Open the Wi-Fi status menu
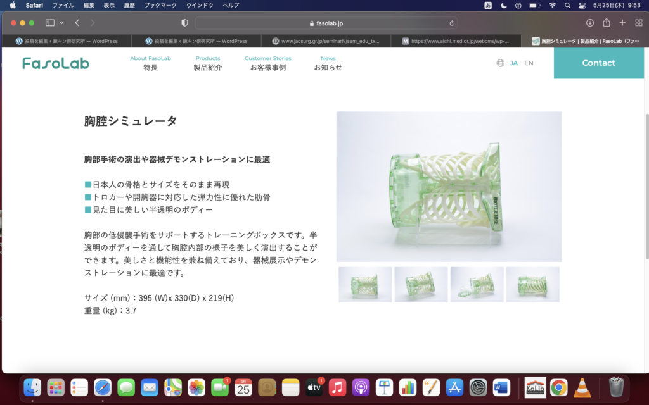 point(553,6)
